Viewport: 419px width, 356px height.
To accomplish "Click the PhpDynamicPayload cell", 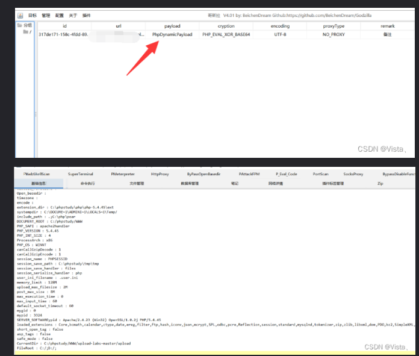I will pyautogui.click(x=172, y=34).
